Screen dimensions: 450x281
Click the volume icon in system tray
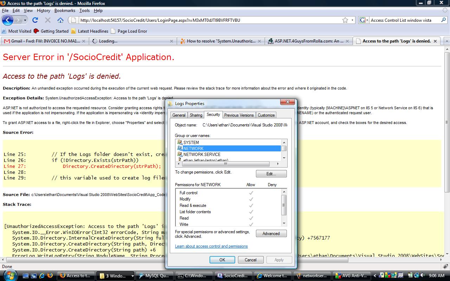pyautogui.click(x=423, y=276)
